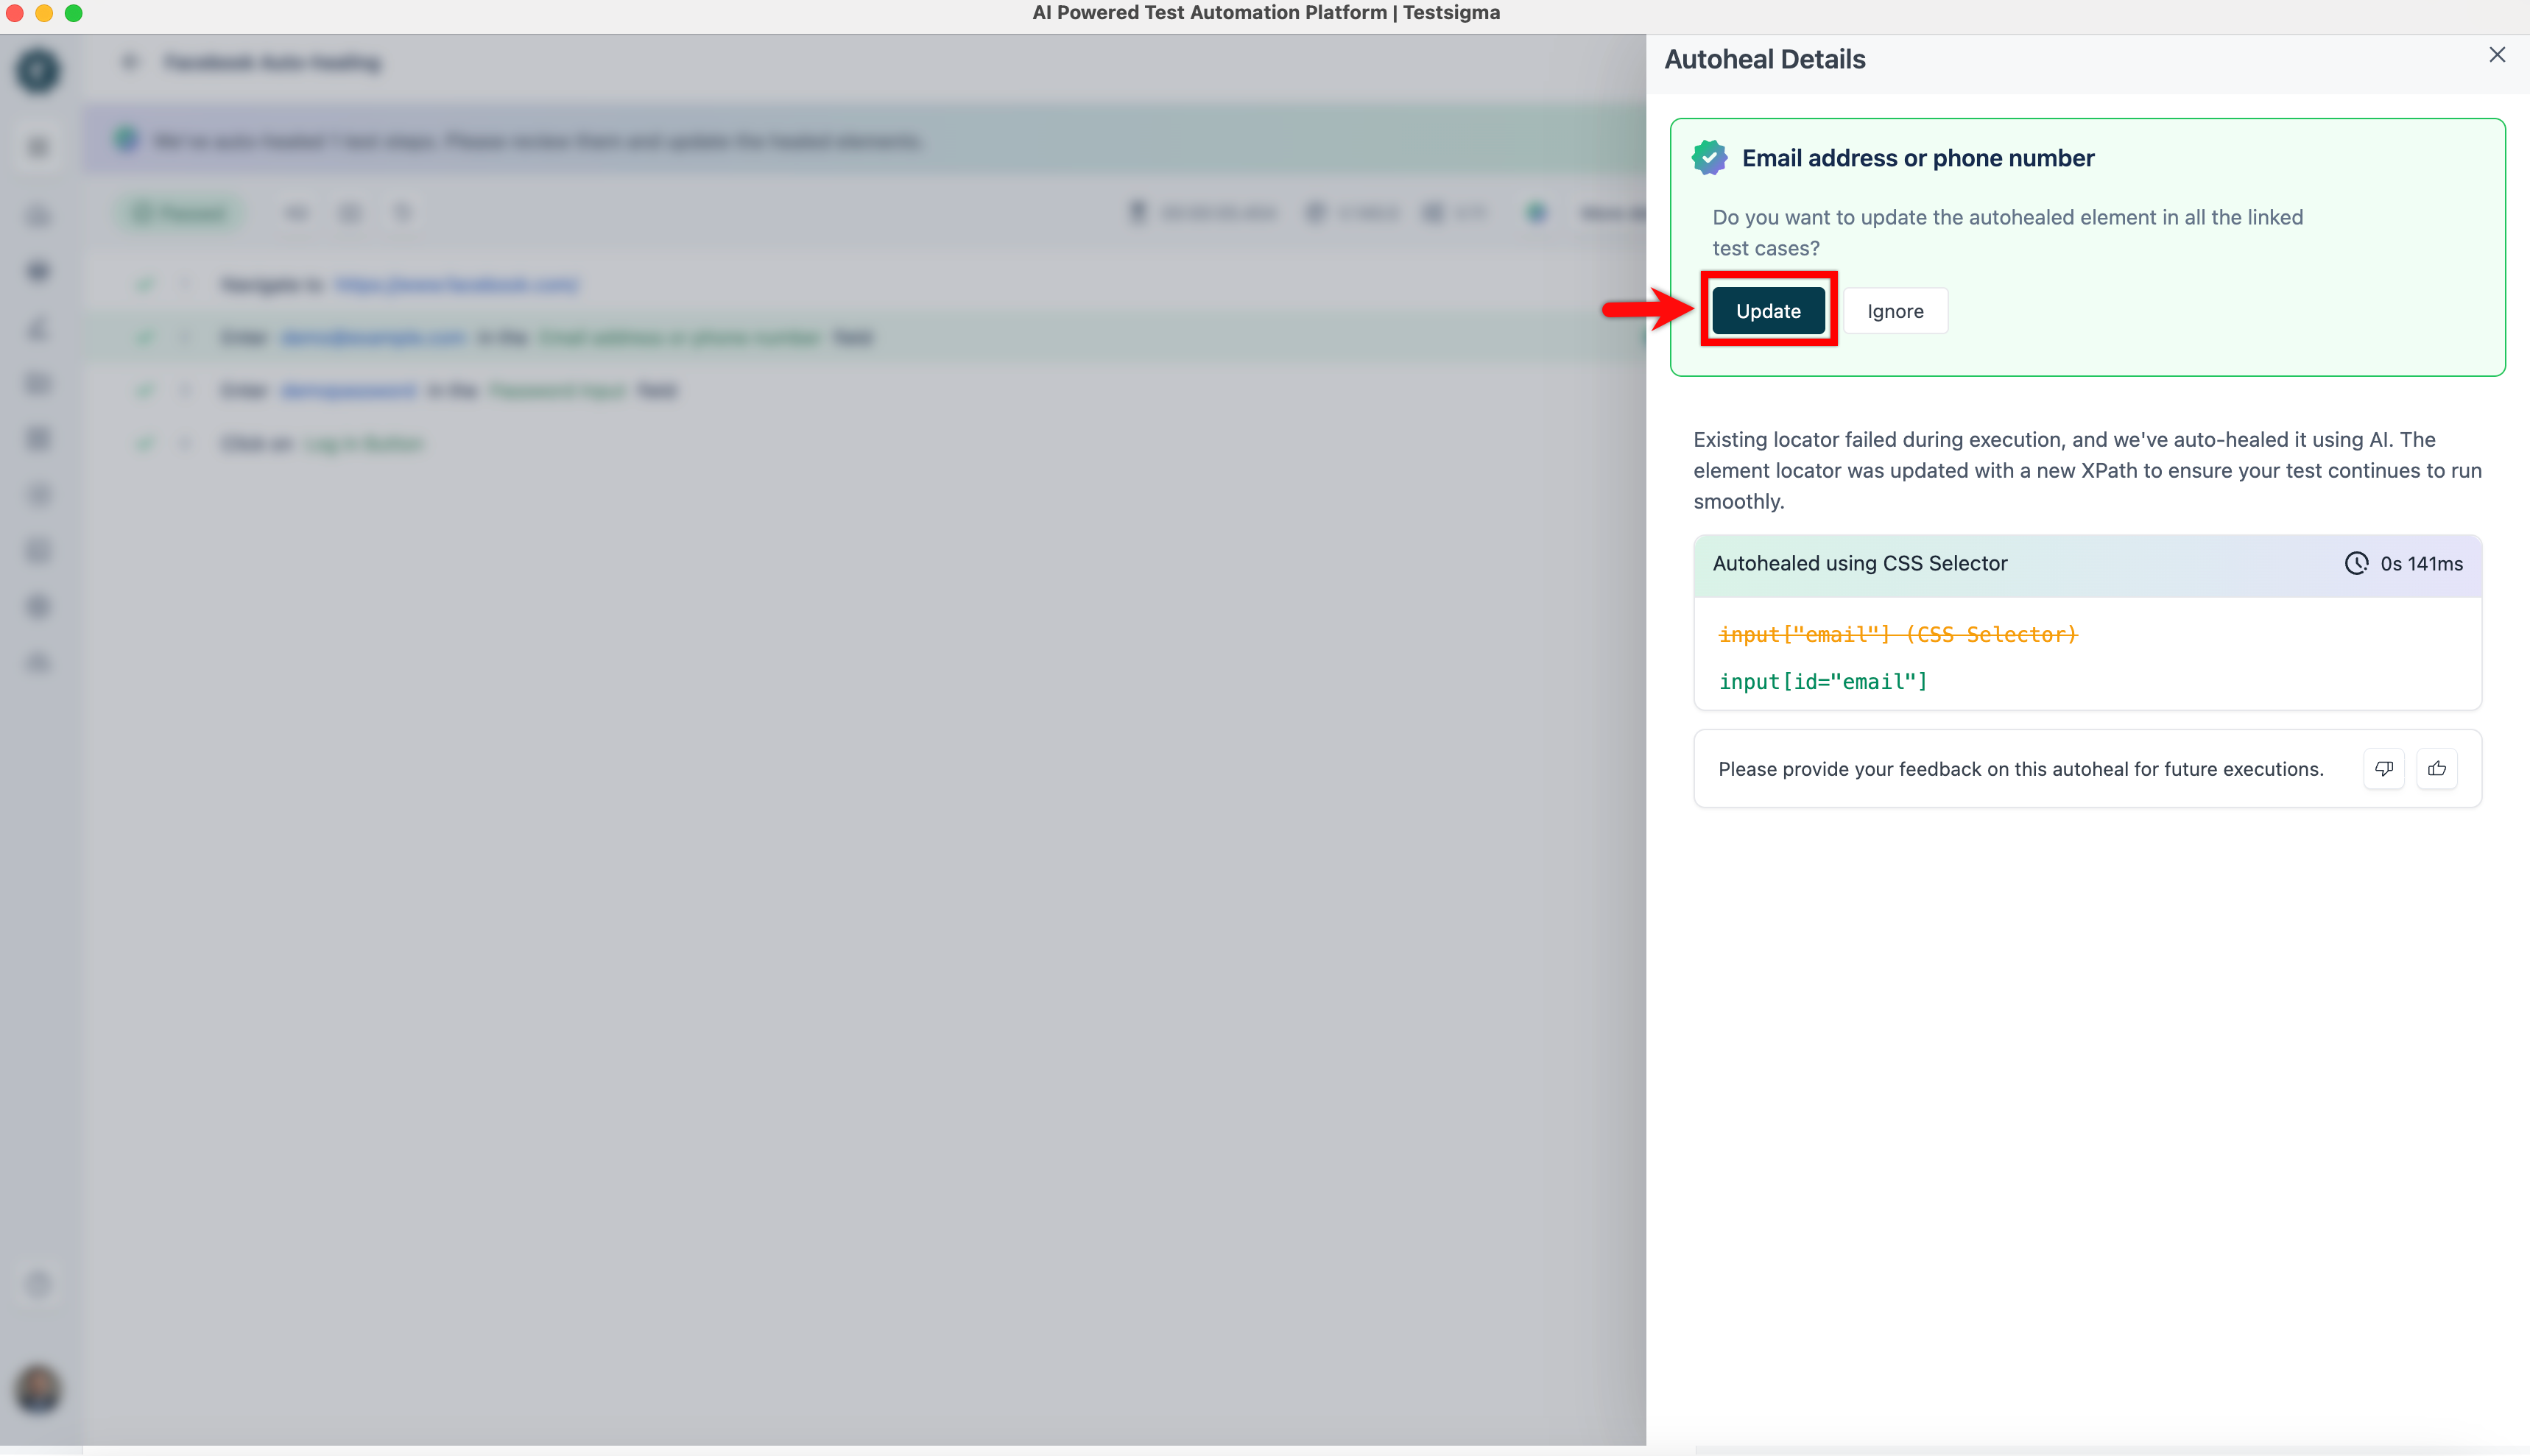Image resolution: width=2530 pixels, height=1456 pixels.
Task: Click the Ignore button
Action: click(1894, 311)
